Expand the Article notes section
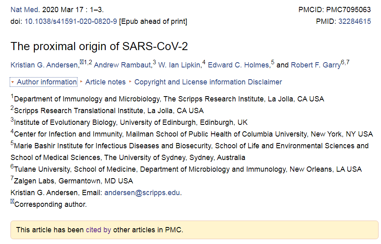381x244 pixels. click(x=105, y=82)
